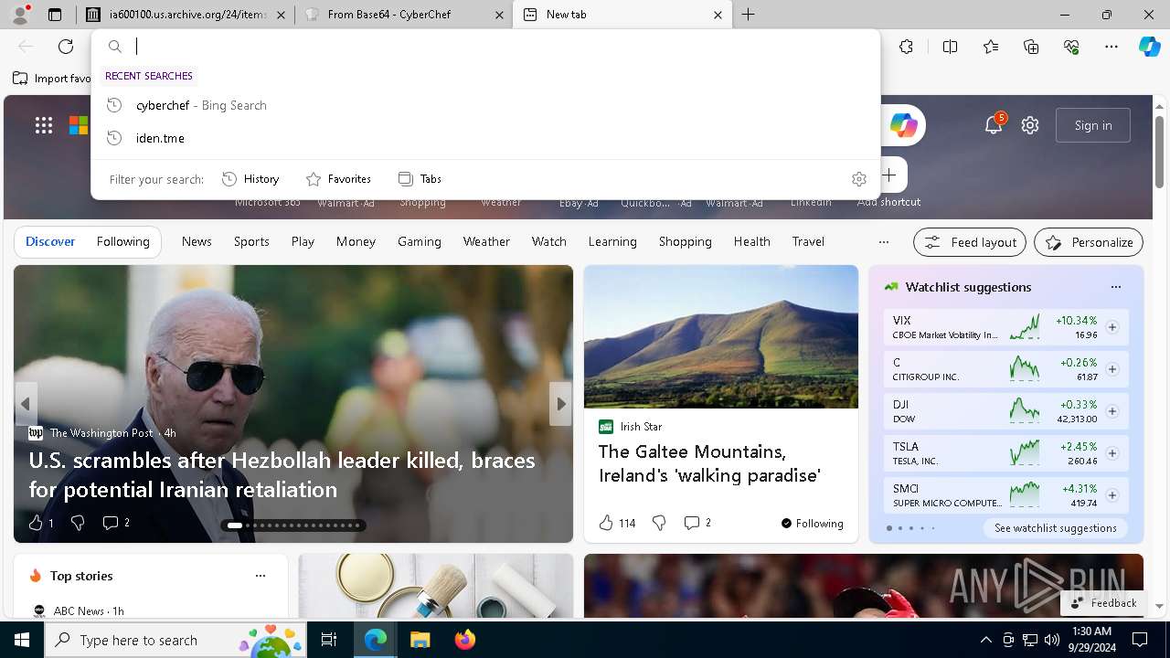1170x658 pixels.
Task: Click the browser refresh icon
Action: tap(66, 47)
